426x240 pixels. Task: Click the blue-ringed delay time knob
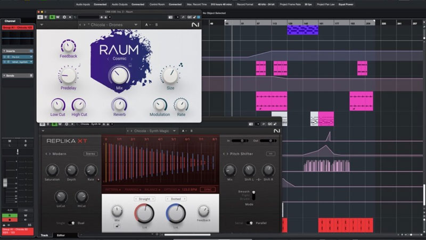(176, 213)
